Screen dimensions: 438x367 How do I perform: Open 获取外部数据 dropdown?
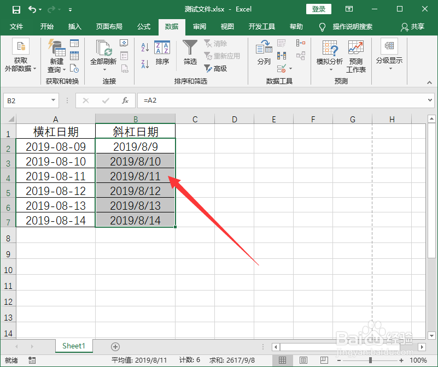tap(20, 56)
